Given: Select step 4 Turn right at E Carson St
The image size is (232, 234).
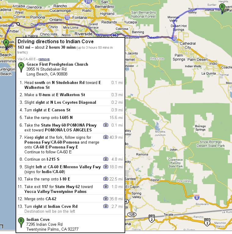Looking at the screenshot, I should (x=70, y=110).
